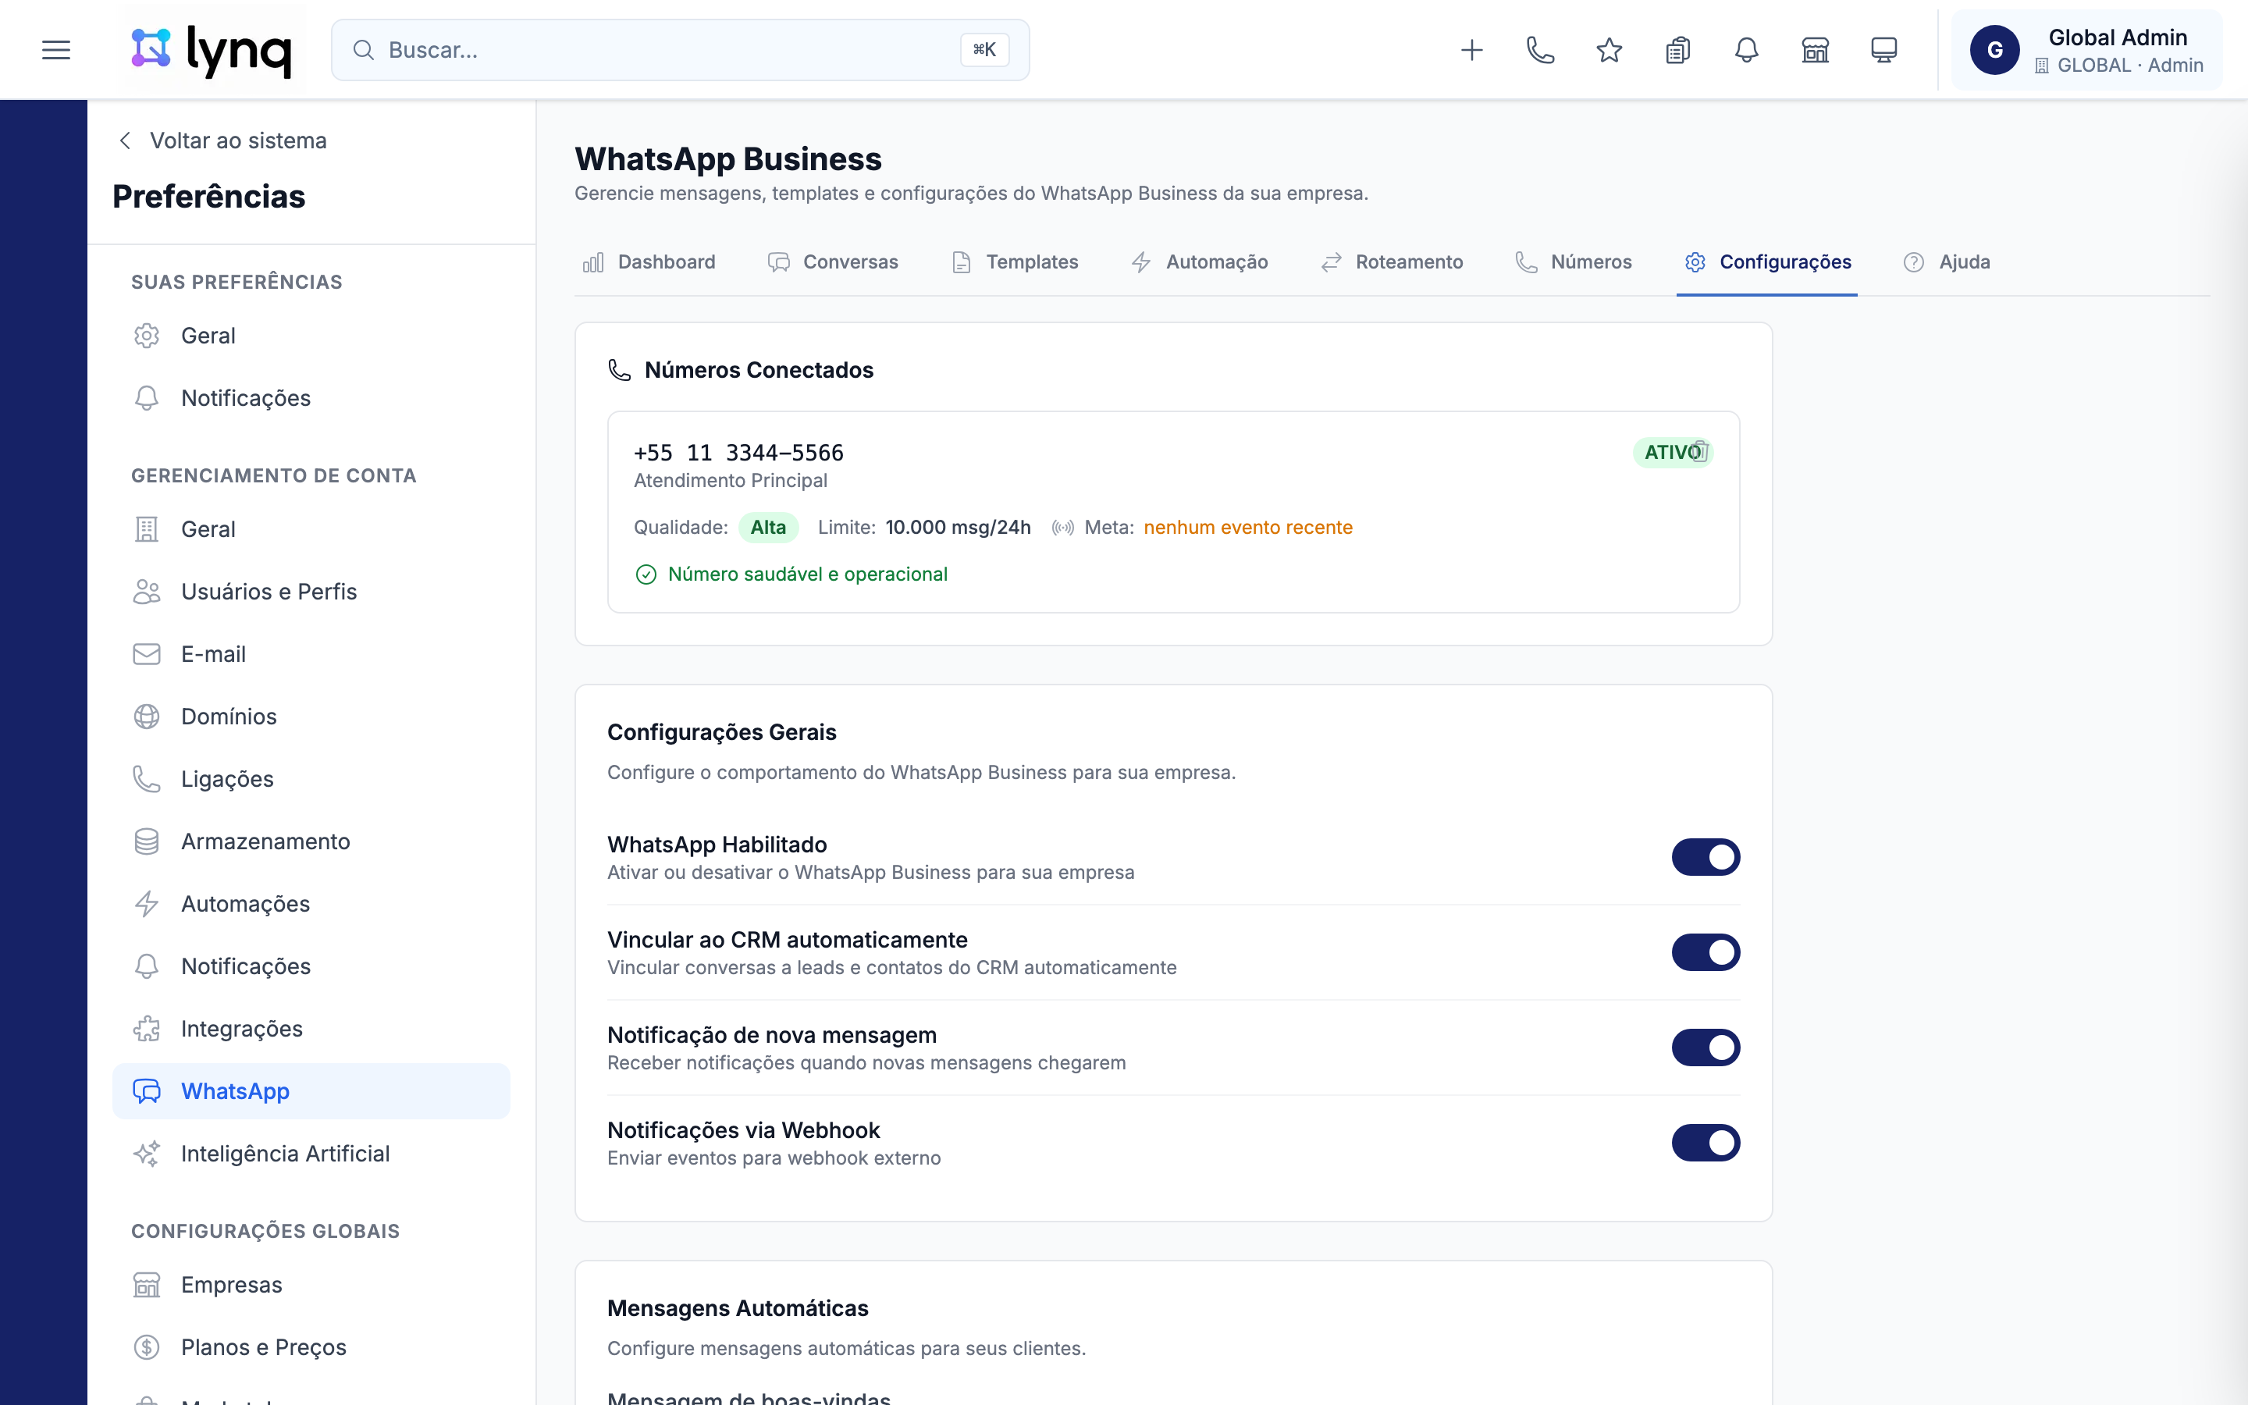The image size is (2248, 1405).
Task: Click the plus add icon in header
Action: coord(1471,50)
